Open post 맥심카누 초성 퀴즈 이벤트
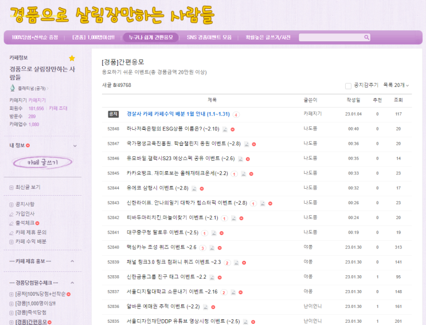The image size is (426, 325). coord(162,247)
